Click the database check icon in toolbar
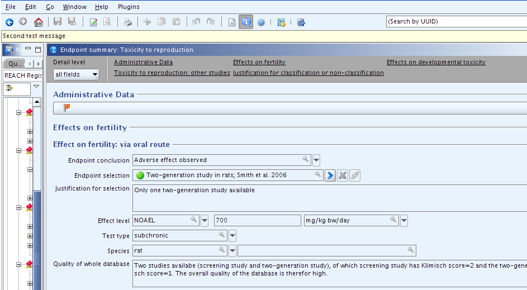This screenshot has width=527, height=290. tap(301, 22)
